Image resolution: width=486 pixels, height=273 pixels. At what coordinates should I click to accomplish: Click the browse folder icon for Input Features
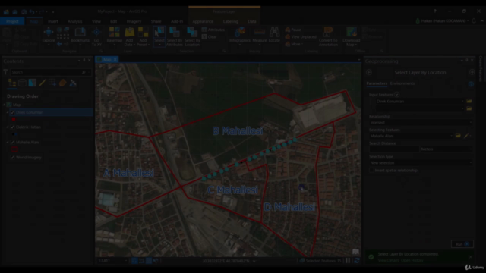(x=469, y=101)
